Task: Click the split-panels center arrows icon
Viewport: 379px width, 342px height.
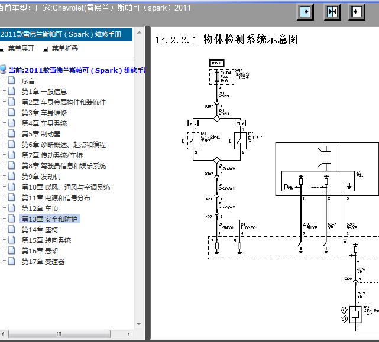Action: (332, 12)
